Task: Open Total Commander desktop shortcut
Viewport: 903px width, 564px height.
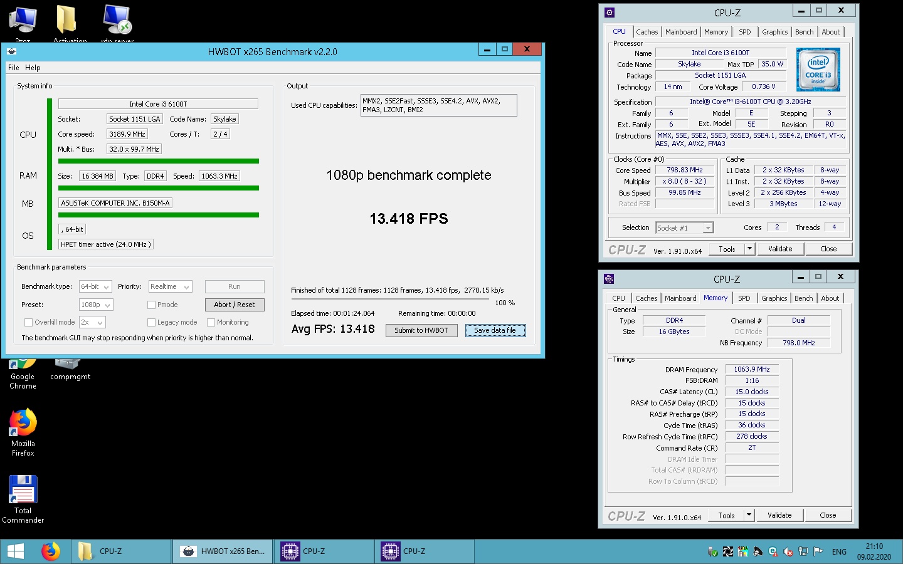Action: tap(23, 499)
